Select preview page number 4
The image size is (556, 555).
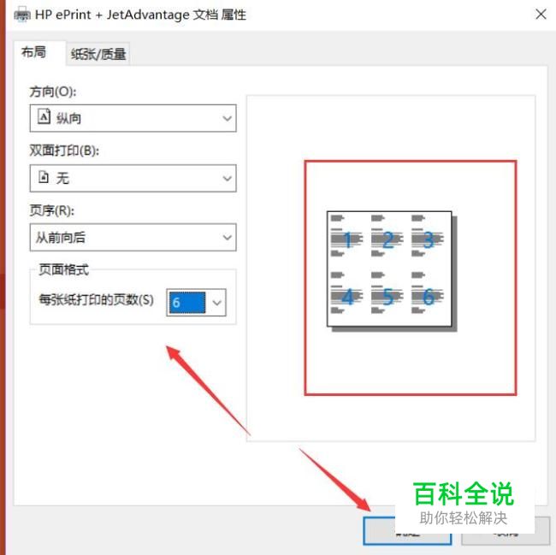(348, 297)
